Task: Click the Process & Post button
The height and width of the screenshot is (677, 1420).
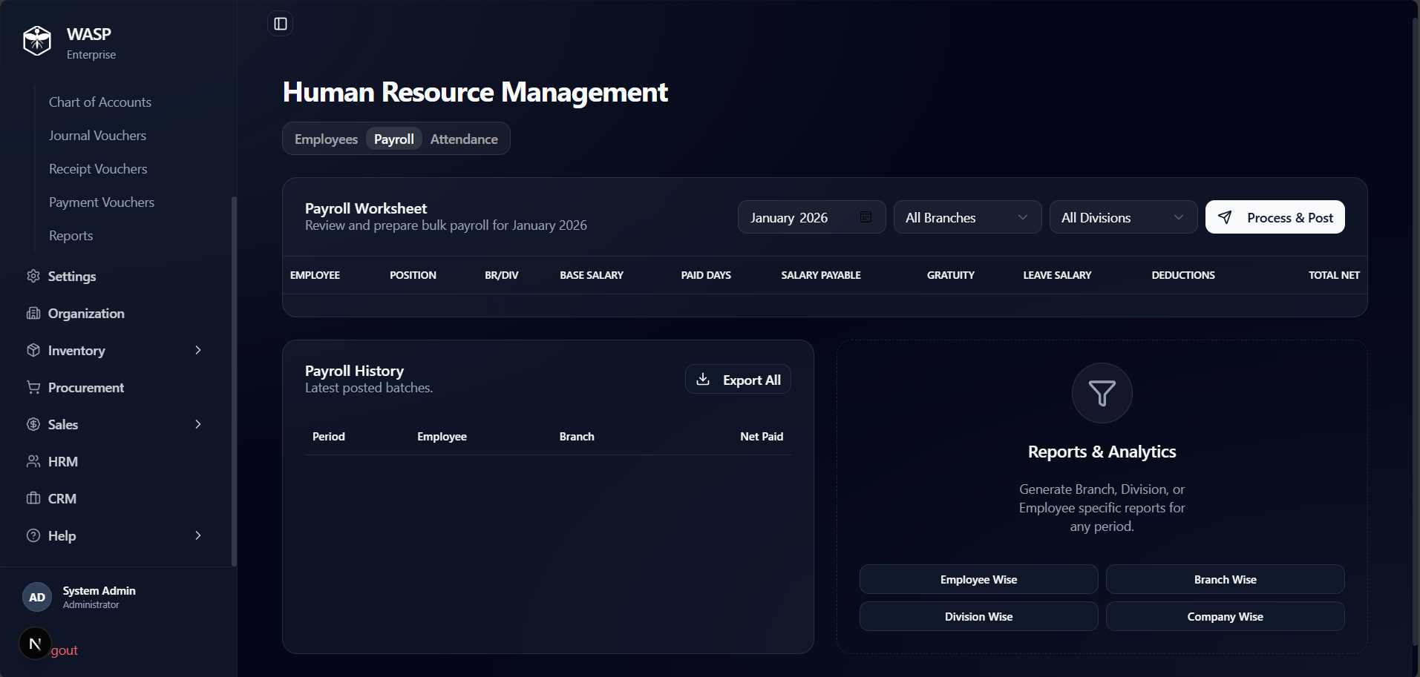Action: coord(1275,217)
